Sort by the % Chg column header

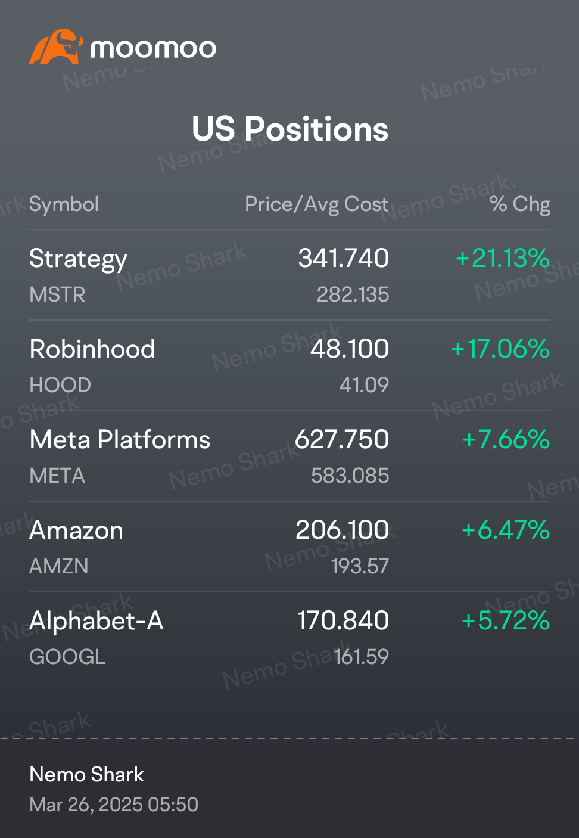[x=520, y=204]
